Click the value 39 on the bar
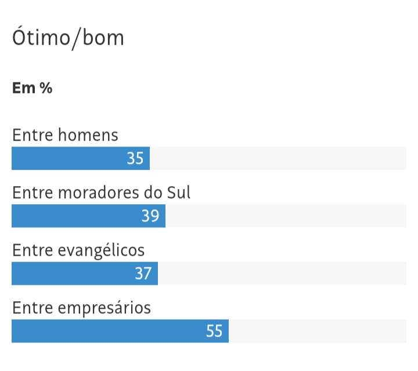This screenshot has width=418, height=371. [x=150, y=216]
